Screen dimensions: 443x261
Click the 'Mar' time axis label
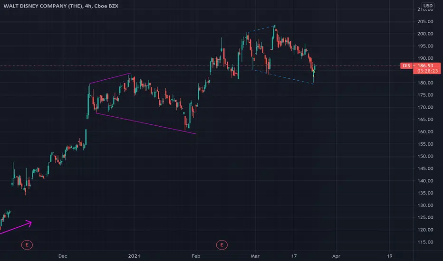coord(255,256)
